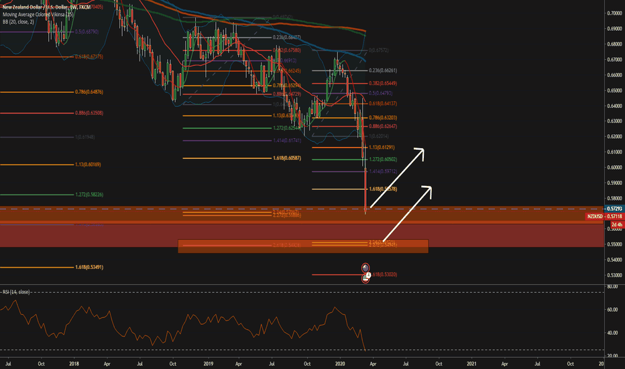Click 0.66000 on the price axis
This screenshot has width=625, height=369.
pos(614,75)
